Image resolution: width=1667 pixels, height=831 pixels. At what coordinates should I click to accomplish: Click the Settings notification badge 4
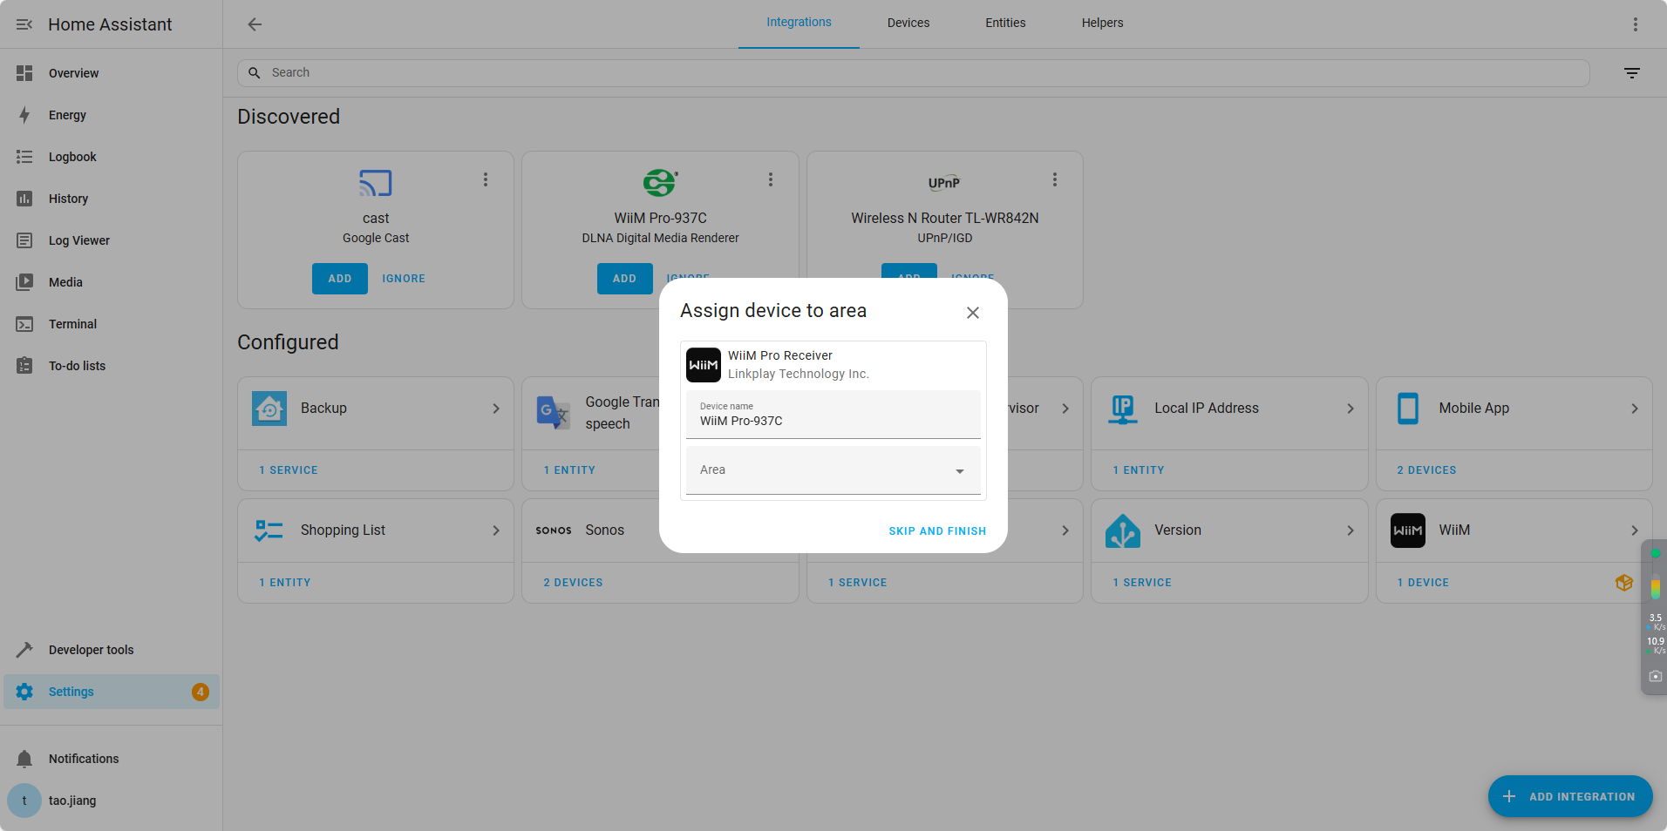[x=201, y=692]
